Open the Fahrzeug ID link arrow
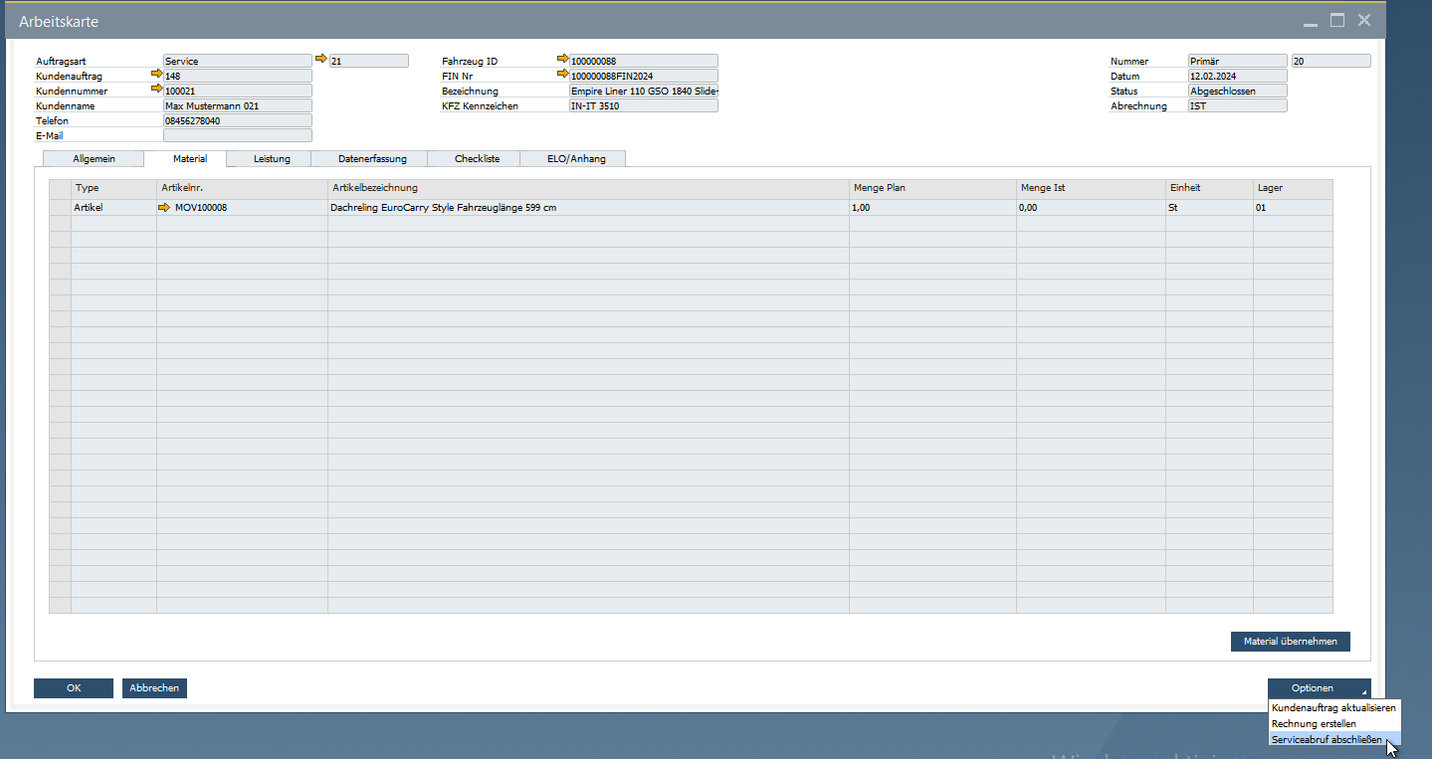Image resolution: width=1432 pixels, height=759 pixels. (563, 59)
